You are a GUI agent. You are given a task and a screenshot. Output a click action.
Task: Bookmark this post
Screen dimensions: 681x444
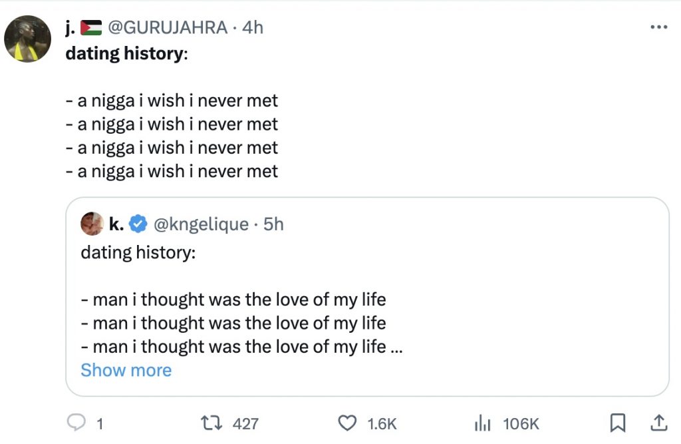click(618, 422)
